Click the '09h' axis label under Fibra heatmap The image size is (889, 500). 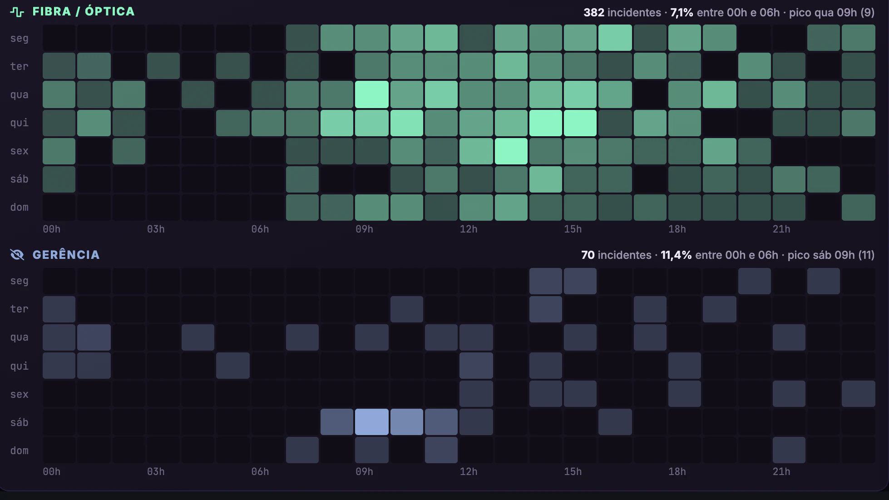[365, 229]
